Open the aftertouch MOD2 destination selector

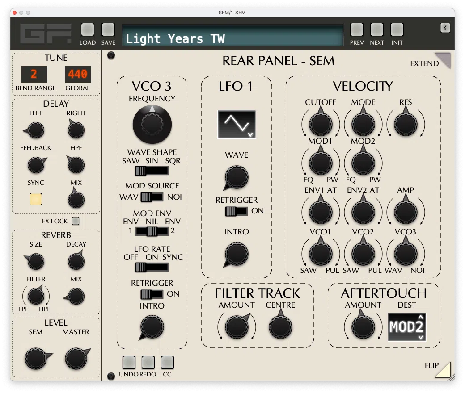point(406,327)
